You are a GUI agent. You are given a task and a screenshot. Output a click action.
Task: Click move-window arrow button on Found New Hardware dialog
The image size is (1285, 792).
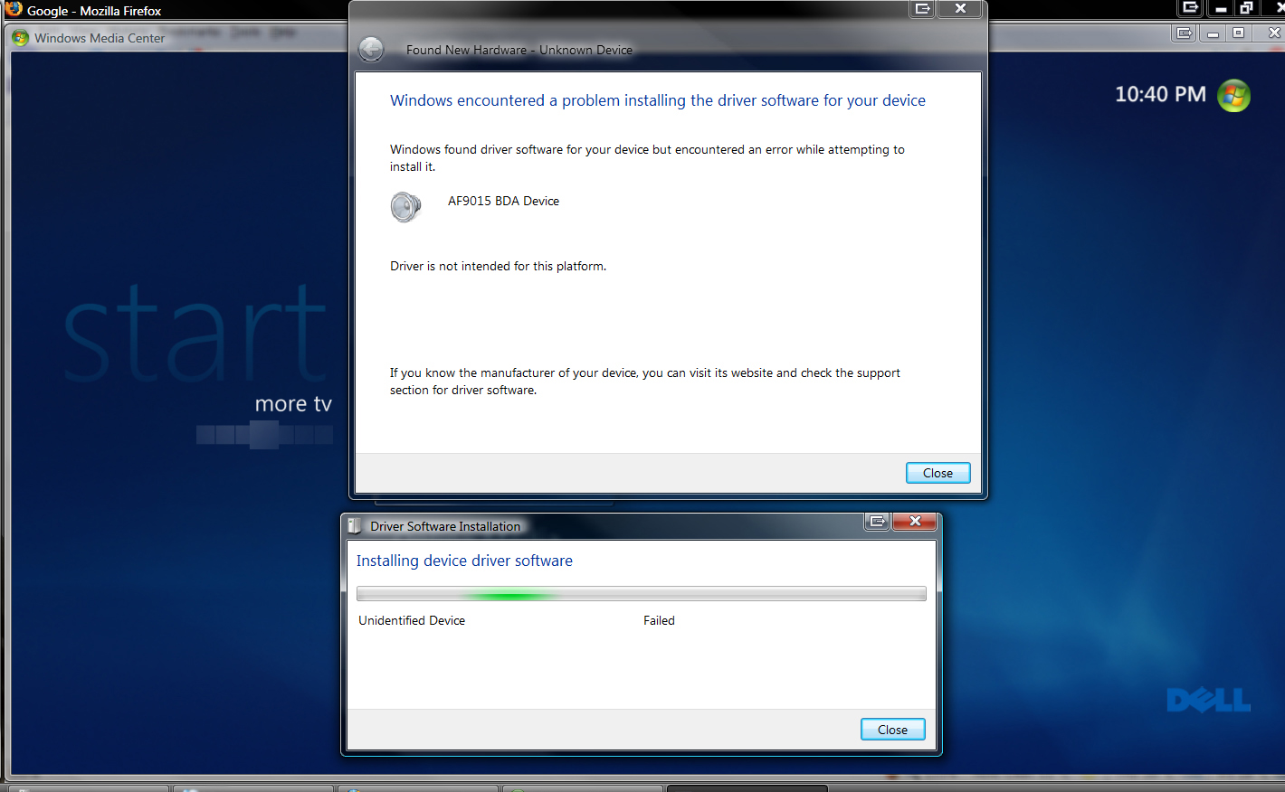point(922,8)
